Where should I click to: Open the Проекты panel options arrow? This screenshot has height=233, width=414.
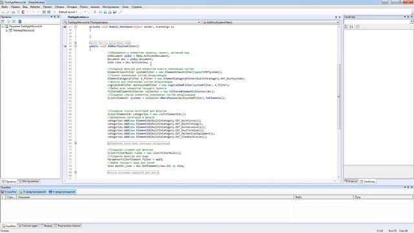pyautogui.click(x=52, y=17)
